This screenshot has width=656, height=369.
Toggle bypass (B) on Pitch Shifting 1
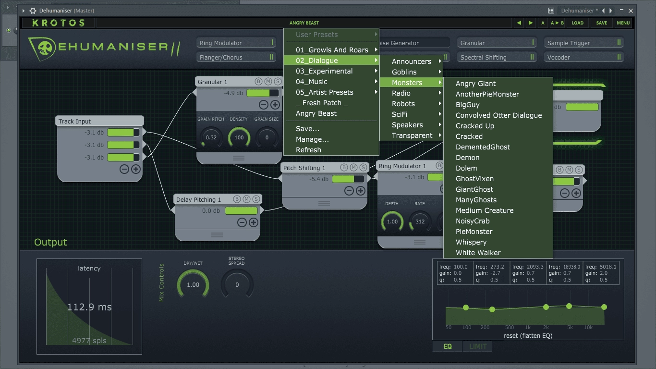[x=344, y=167]
